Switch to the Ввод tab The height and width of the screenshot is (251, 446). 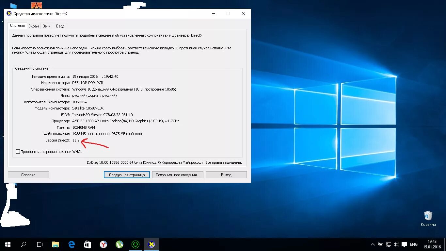pos(60,26)
